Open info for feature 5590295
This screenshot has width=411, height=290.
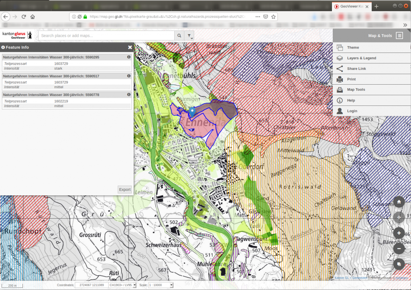(129, 57)
